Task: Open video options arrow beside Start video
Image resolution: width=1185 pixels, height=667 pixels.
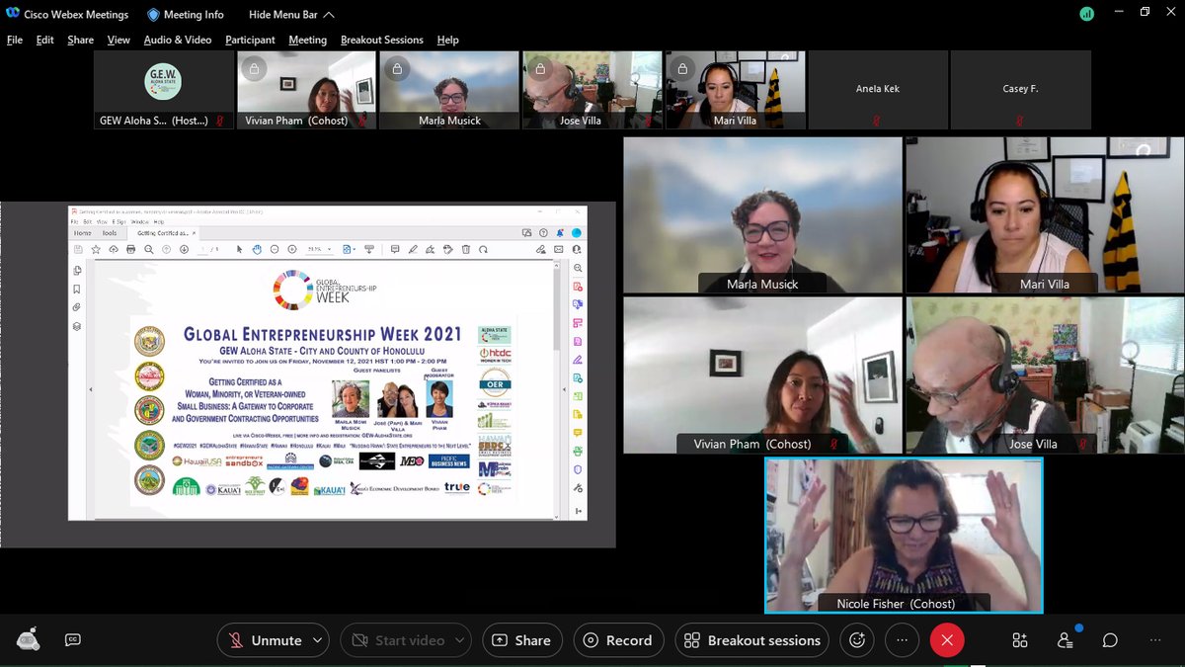Action: click(x=457, y=640)
